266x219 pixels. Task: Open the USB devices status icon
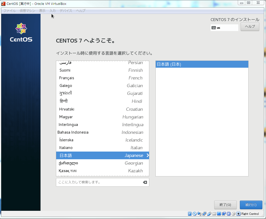point(209,214)
